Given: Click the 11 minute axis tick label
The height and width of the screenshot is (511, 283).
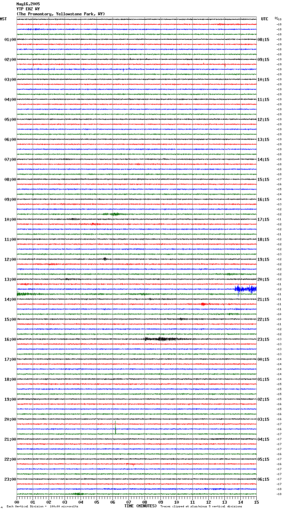Looking at the screenshot, I should pos(192,502).
